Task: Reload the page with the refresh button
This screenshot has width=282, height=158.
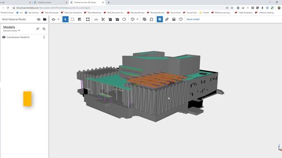Action: (8, 8)
